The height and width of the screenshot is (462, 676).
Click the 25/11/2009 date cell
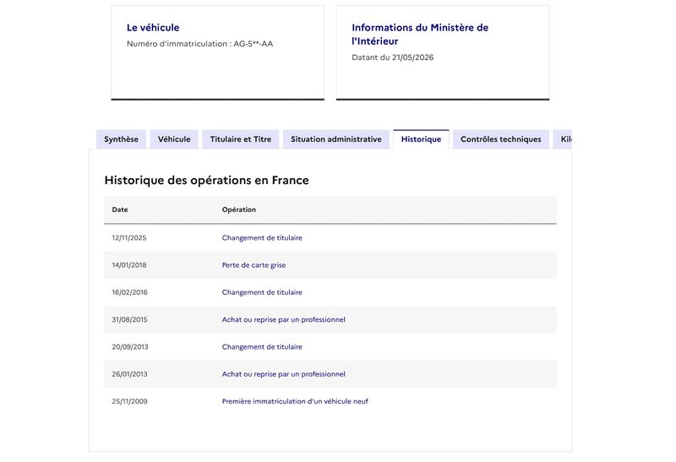[x=130, y=401]
